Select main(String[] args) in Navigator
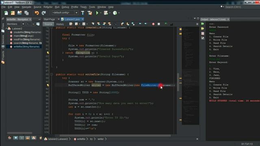260x146 pixels. coord(24,36)
